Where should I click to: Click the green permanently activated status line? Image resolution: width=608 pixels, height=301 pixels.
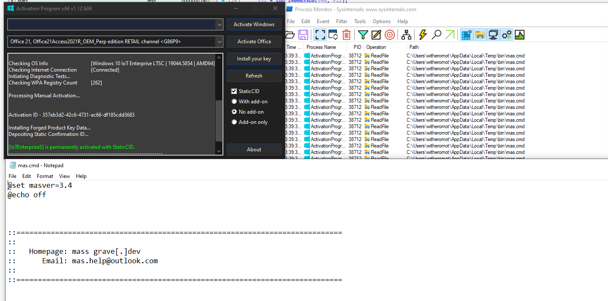pyautogui.click(x=72, y=147)
